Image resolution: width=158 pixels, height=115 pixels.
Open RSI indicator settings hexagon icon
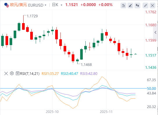tap(12, 73)
